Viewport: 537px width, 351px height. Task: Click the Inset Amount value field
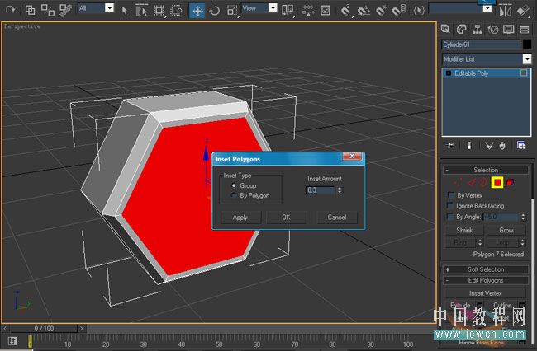321,190
